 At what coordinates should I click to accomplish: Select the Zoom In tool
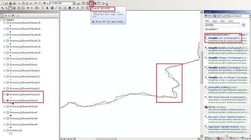click(2, 8)
